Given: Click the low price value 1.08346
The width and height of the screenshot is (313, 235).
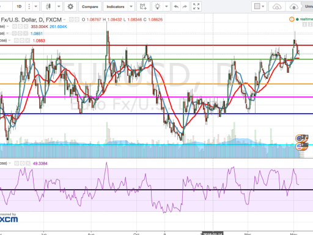Looking at the screenshot, I should coord(134,20).
